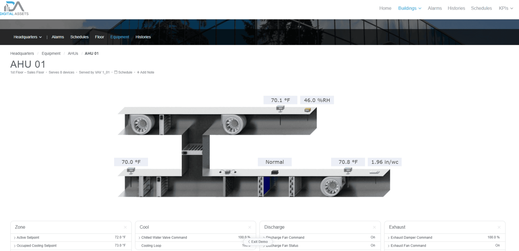Viewport: 519px width, 251px height.
Task: Click the discharge fan in the lower duct
Action: [x=331, y=187]
